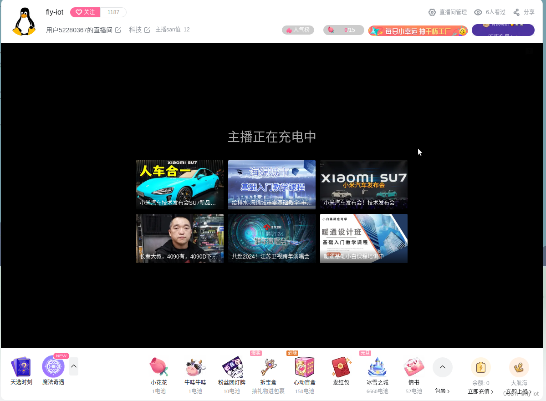Image resolution: width=546 pixels, height=401 pixels.
Task: Select the 牛哇牛哇 gift
Action: pyautogui.click(x=195, y=376)
